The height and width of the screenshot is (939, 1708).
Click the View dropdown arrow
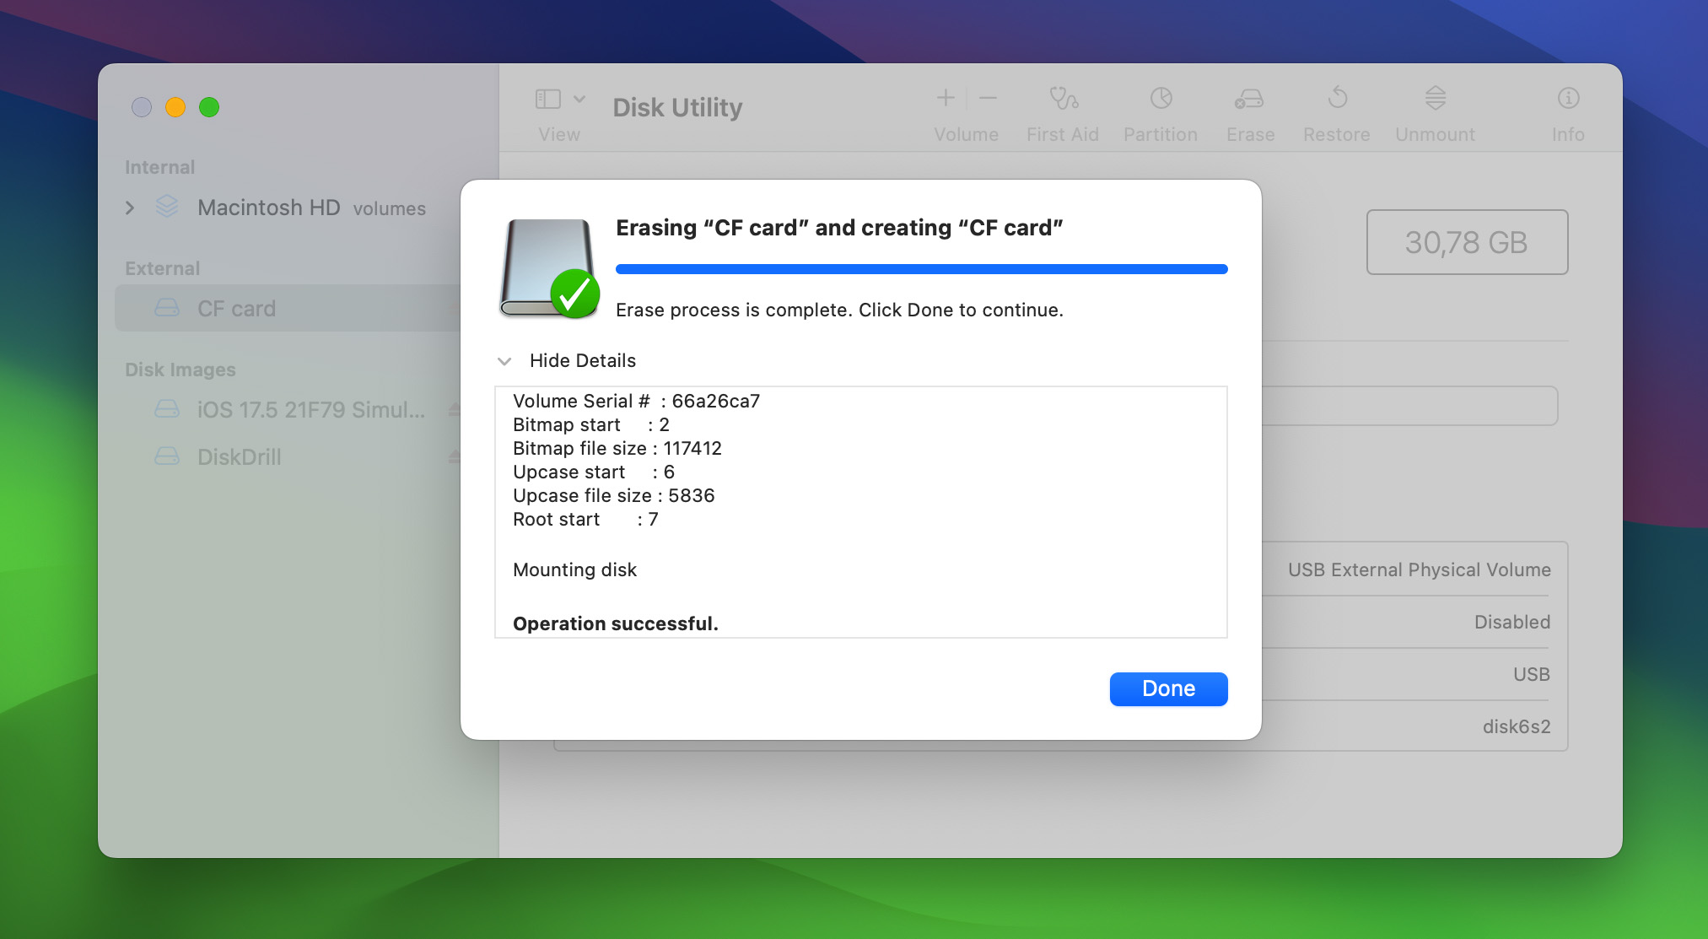(579, 99)
